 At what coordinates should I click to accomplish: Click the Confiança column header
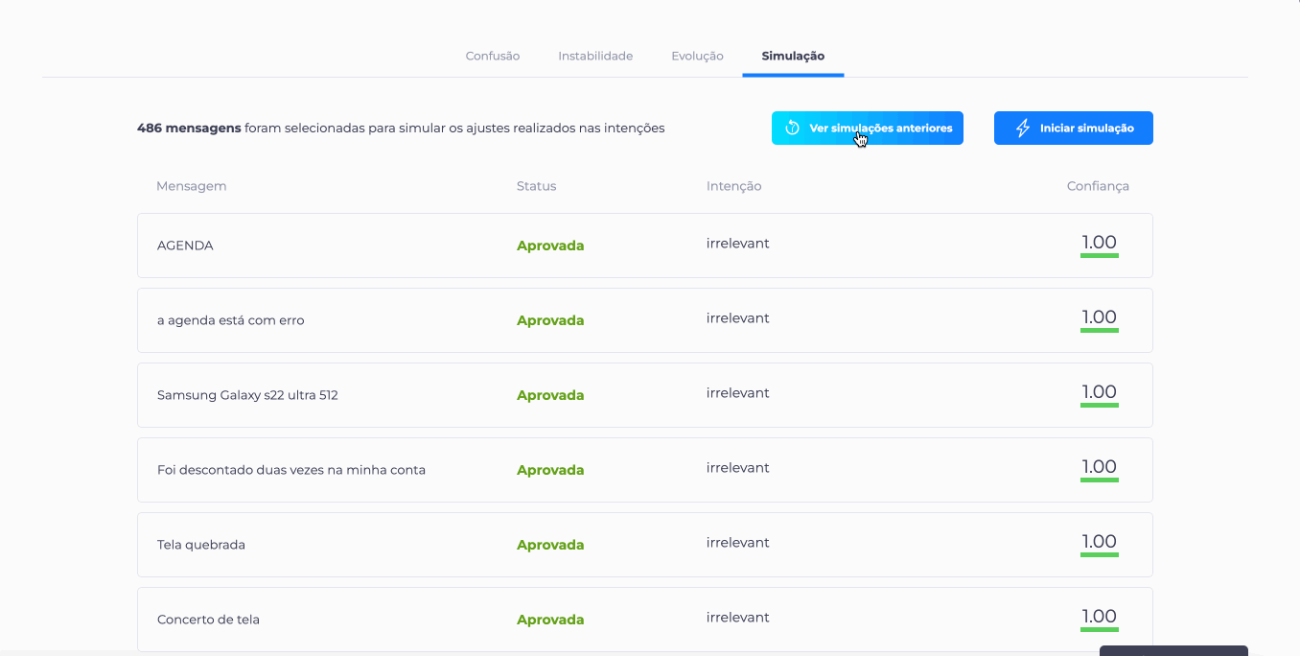coord(1098,186)
